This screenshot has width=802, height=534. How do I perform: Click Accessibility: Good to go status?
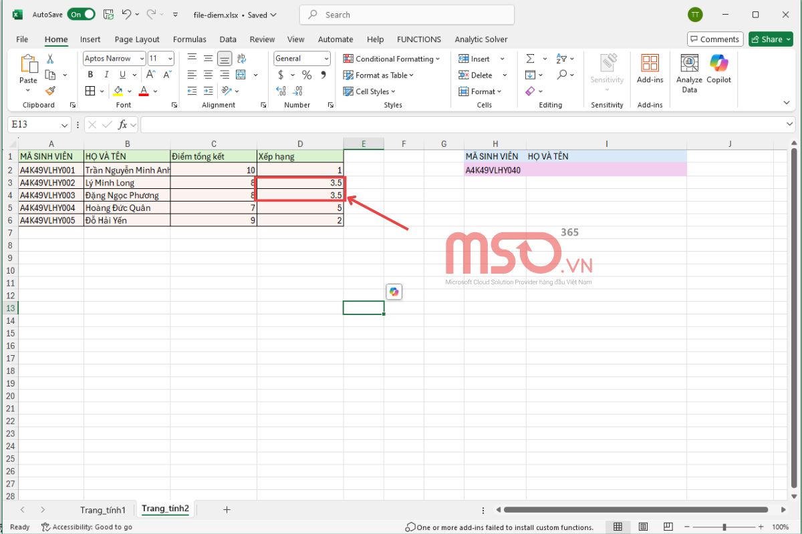tap(86, 527)
